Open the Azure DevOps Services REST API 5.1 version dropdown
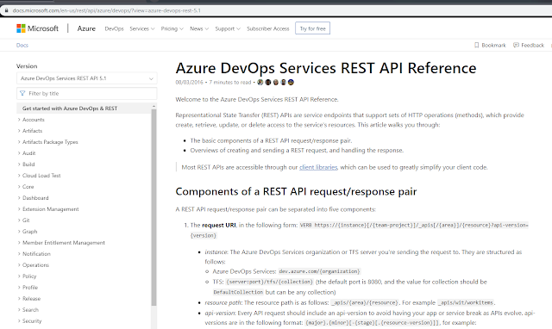Viewport: 552px width, 329px height. tap(86, 78)
